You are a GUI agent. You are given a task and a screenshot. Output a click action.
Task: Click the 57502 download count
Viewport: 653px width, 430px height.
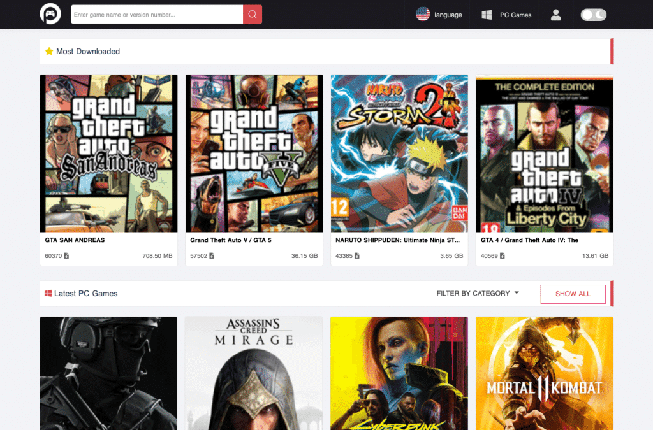(x=199, y=255)
